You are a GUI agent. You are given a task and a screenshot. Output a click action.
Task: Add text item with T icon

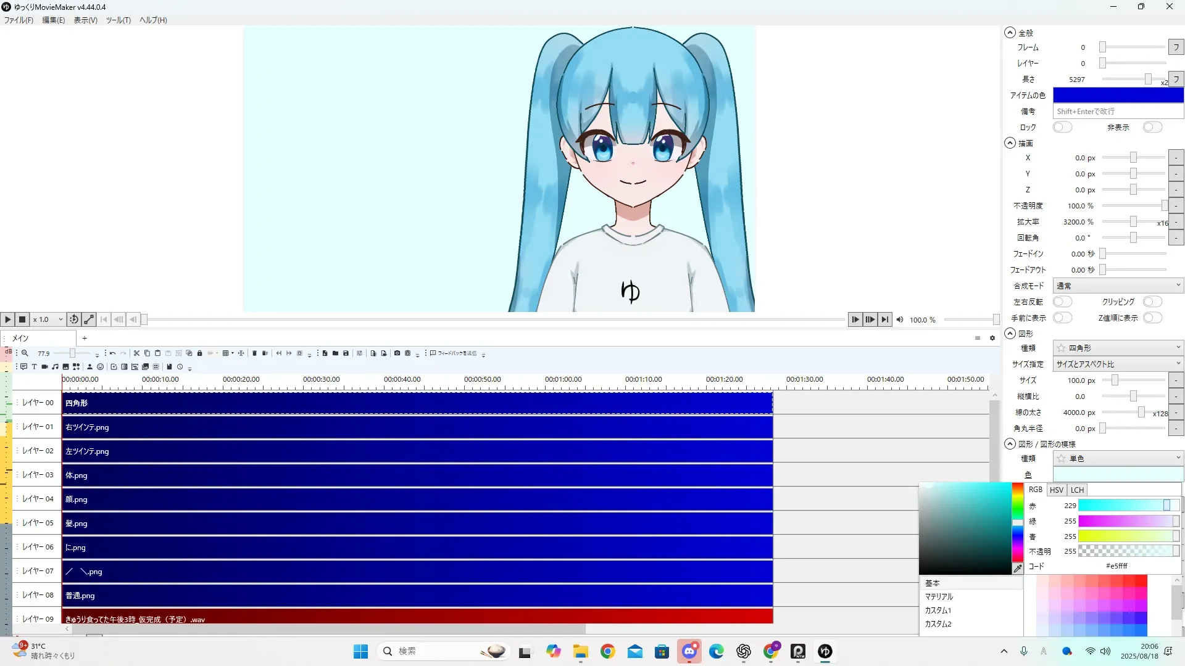35,367
